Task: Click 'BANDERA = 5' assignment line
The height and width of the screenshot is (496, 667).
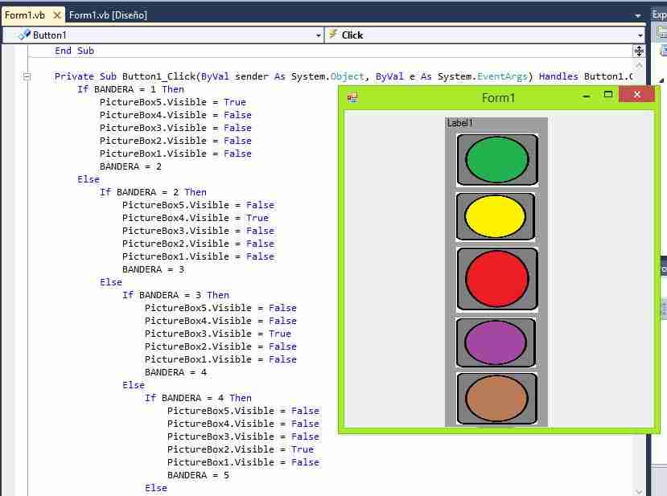Action: coord(198,475)
